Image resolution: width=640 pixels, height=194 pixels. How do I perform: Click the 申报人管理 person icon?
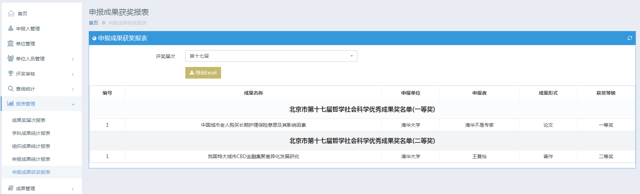coord(11,28)
